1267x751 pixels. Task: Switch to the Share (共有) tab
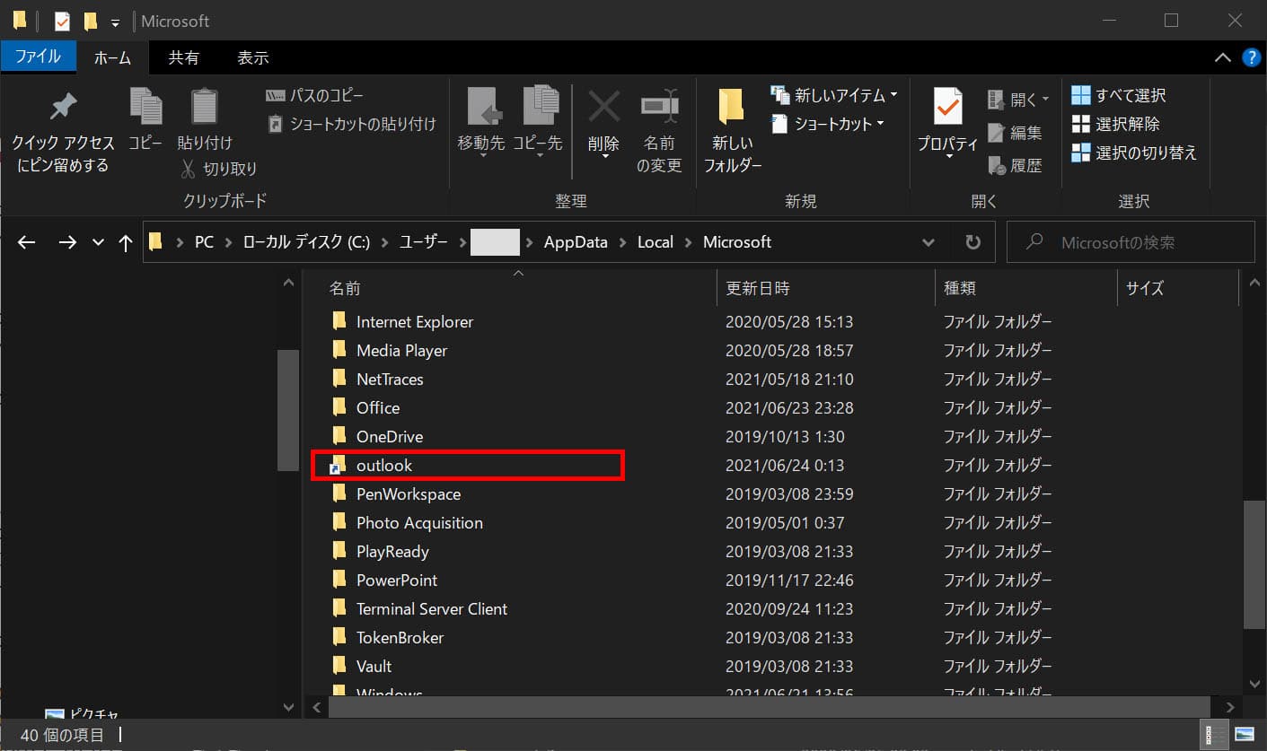184,57
